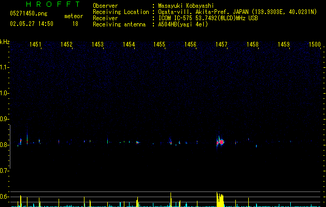The image size is (326, 207).
Task: Click the 0.9 kHz frequency label
Action: click(4, 119)
